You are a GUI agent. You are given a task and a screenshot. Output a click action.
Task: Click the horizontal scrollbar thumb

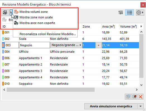(51, 90)
